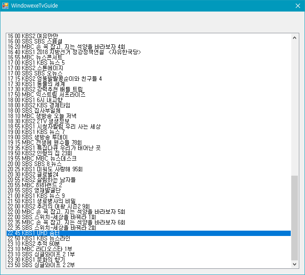The height and width of the screenshot is (275, 305).
Task: Select the 19 35 KBS1 특집다큐 row
Action: (x=149, y=148)
